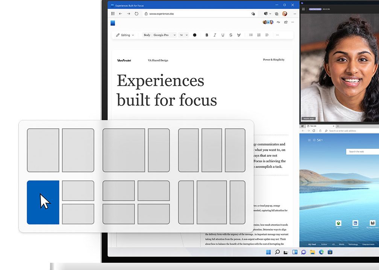This screenshot has height=270, width=379.
Task: Select the New tab tab in Edge window
Action: pyautogui.click(x=320, y=126)
